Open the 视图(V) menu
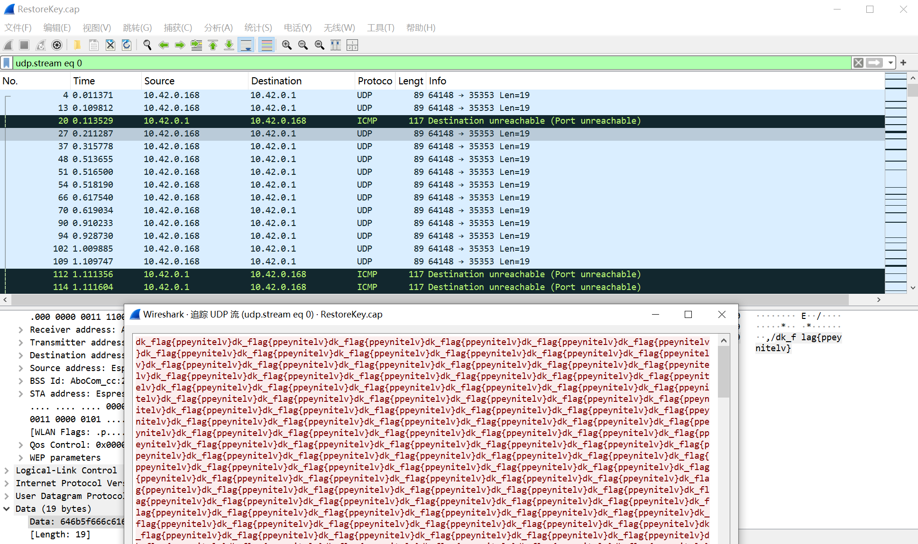 [97, 27]
